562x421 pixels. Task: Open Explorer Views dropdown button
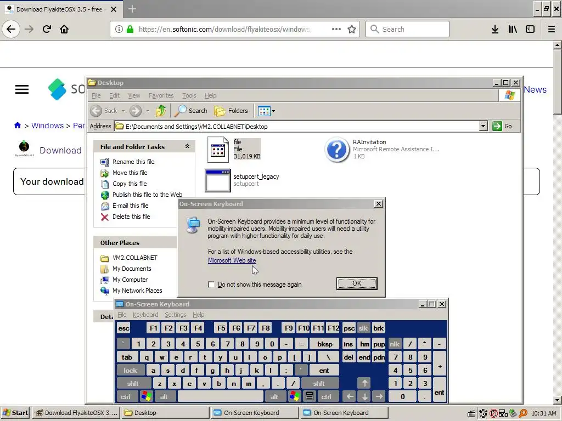(267, 111)
